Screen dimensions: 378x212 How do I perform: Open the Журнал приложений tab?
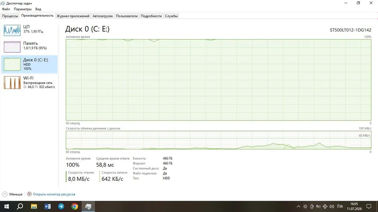click(73, 16)
